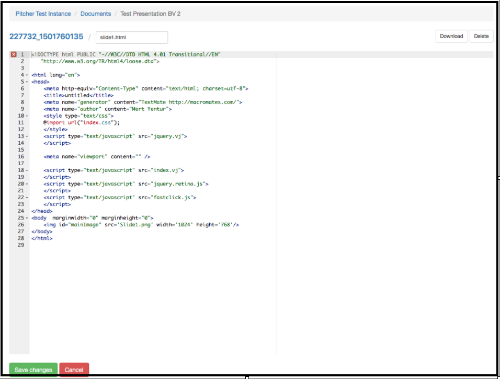Save changes to the file
The width and height of the screenshot is (500, 379).
coord(33,370)
